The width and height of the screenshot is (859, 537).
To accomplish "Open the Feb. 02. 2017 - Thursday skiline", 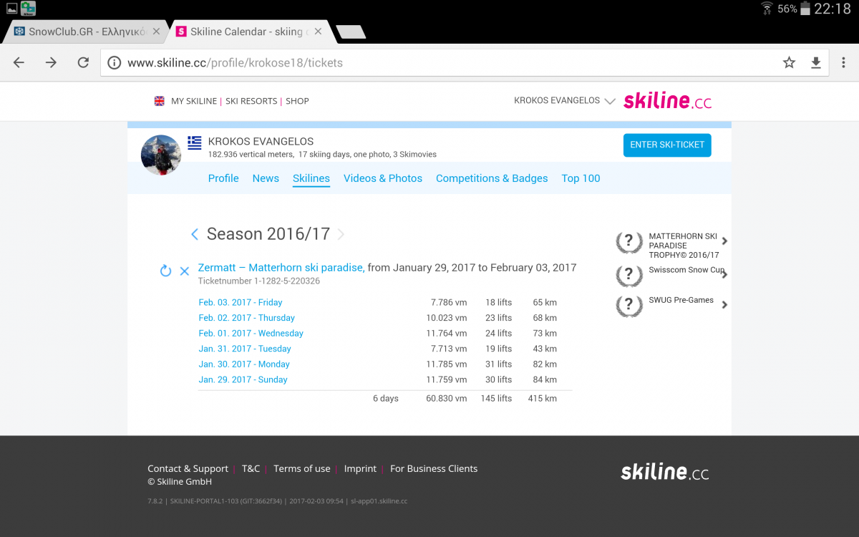I will coord(247,318).
